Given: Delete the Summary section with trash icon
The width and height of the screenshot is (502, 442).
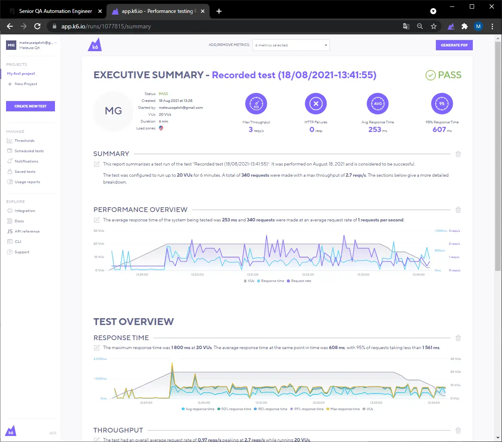Looking at the screenshot, I should (x=458, y=154).
